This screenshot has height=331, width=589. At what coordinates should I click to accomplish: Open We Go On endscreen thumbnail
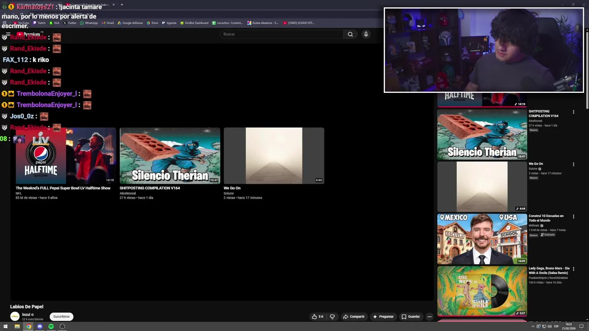[274, 156]
